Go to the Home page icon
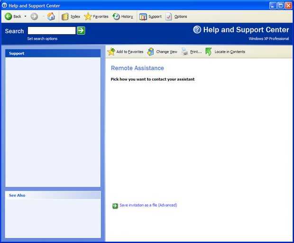Screen dimensions: 294x243 tap(51, 17)
